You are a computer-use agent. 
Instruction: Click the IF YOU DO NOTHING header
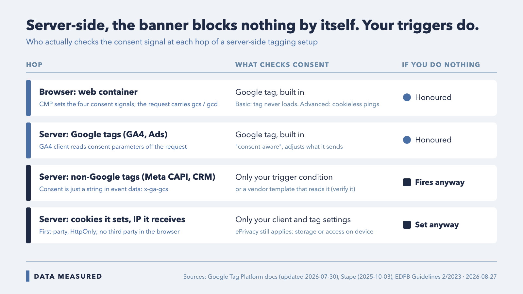[x=441, y=65]
